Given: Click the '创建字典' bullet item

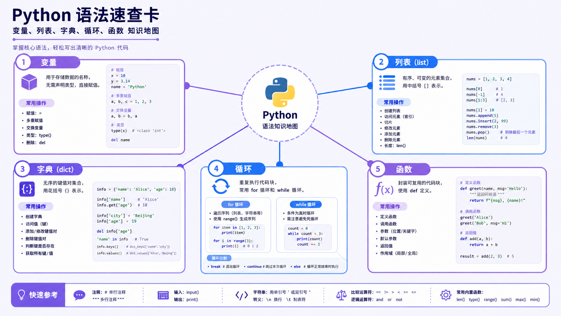Looking at the screenshot, I should coord(34,217).
